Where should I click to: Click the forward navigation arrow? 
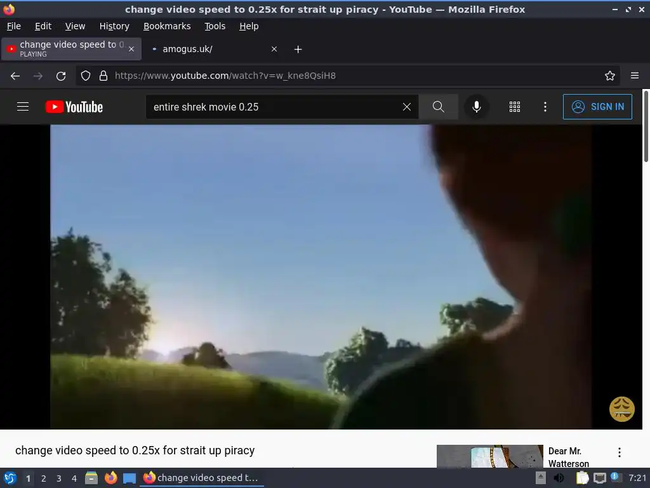tap(38, 76)
